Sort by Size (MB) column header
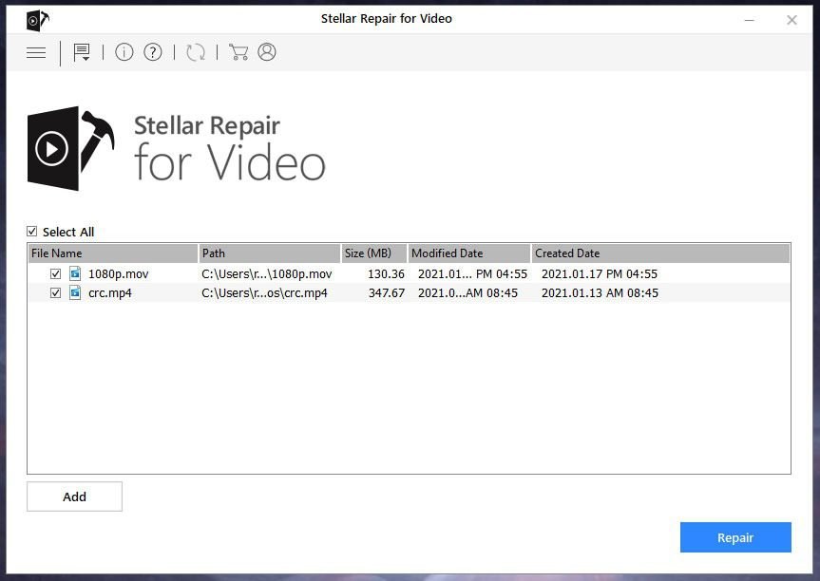 click(x=373, y=253)
